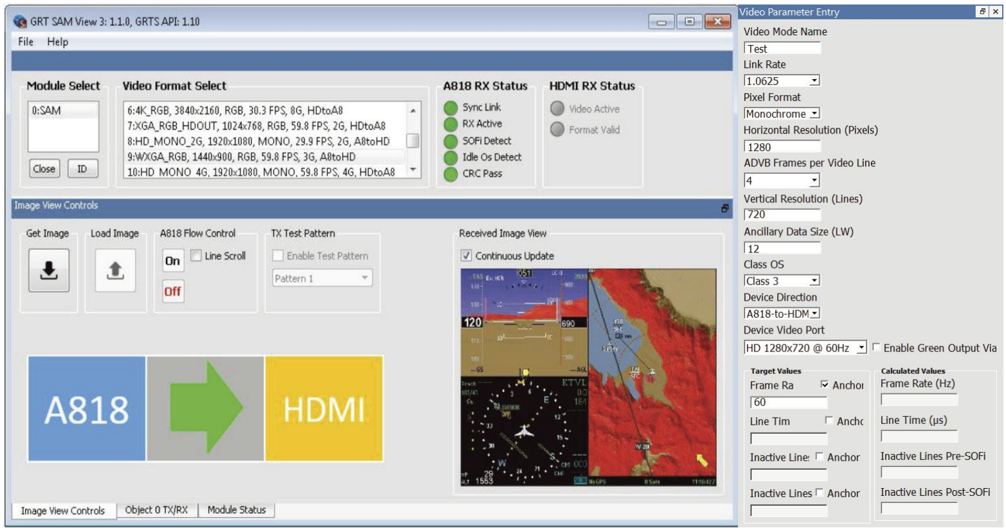Click the Idle Os Detect status indicator

click(451, 158)
